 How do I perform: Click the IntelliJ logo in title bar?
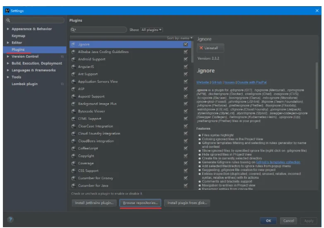point(7,10)
